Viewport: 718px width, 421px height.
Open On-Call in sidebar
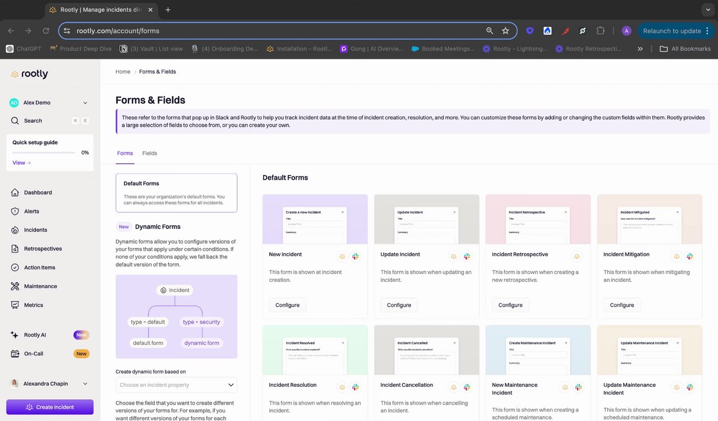click(33, 354)
